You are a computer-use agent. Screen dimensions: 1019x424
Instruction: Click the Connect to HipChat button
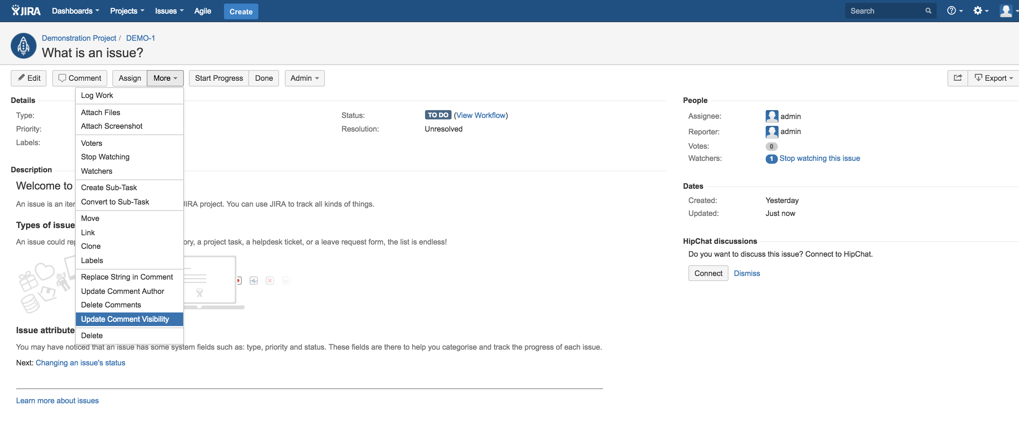[708, 273]
